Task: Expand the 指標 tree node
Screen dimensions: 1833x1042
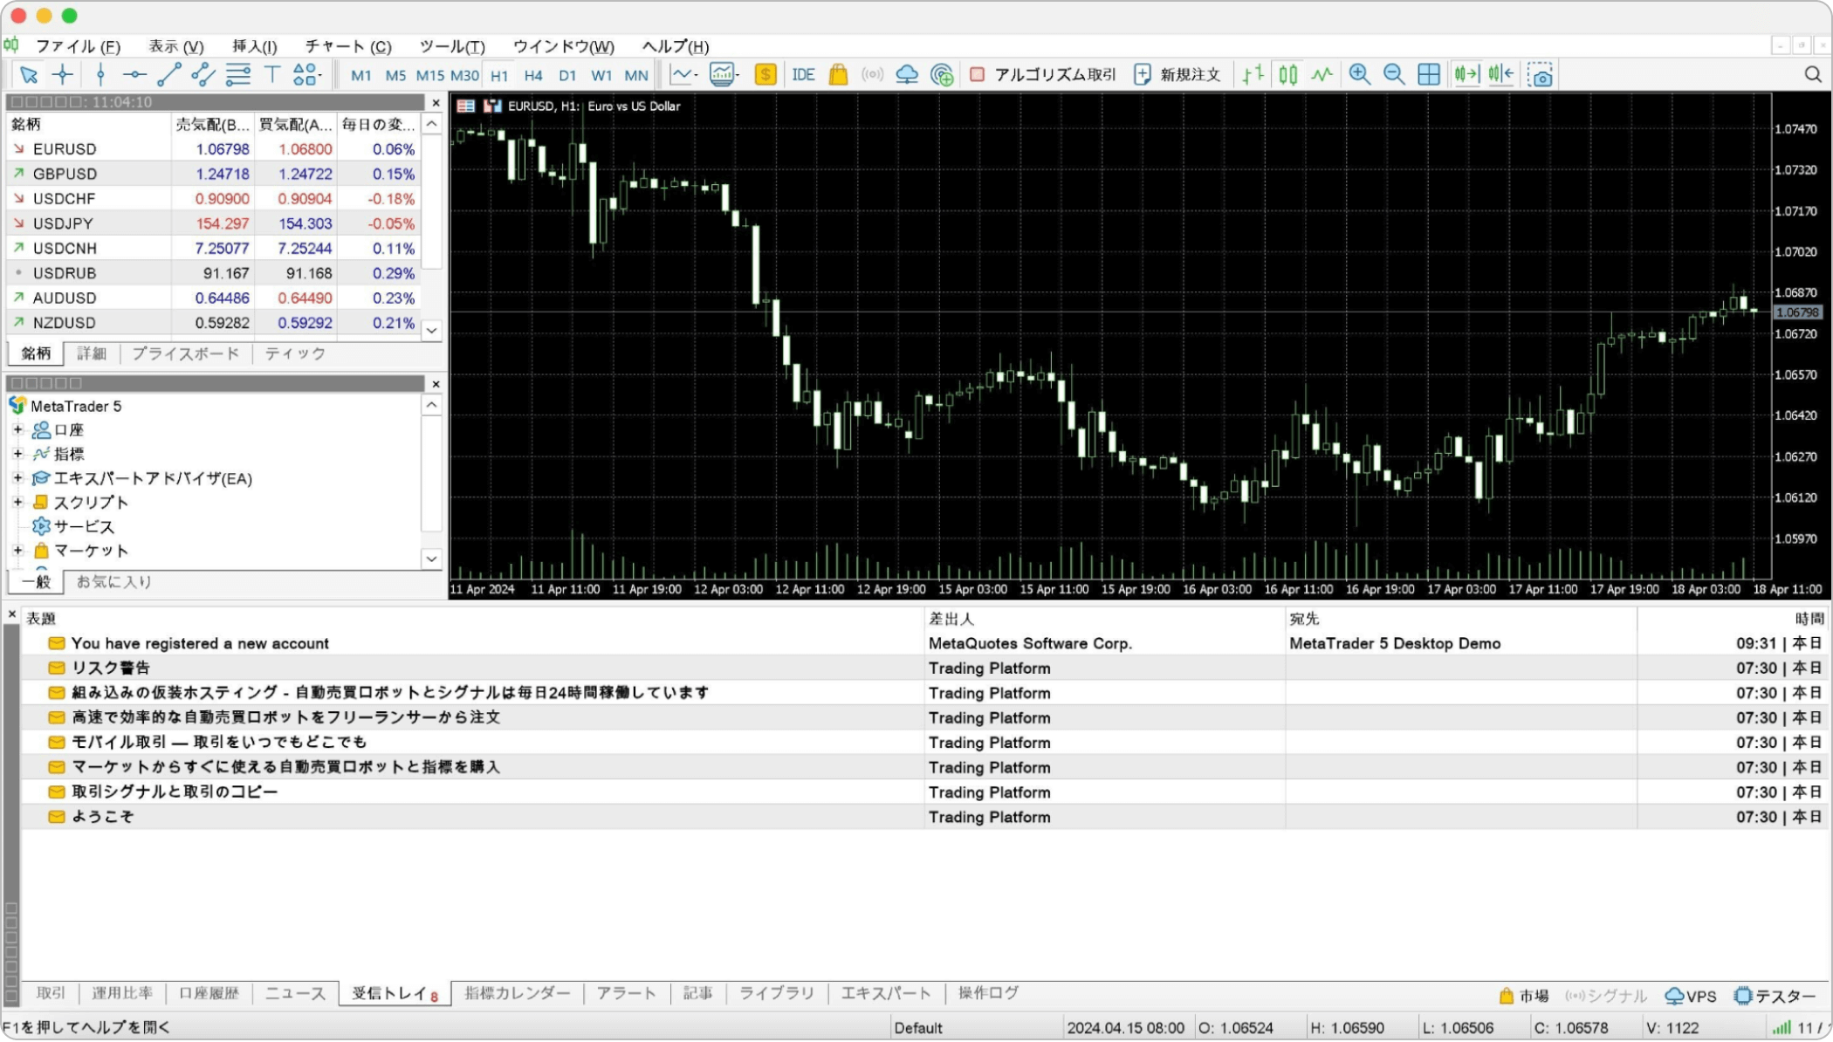Action: 17,454
